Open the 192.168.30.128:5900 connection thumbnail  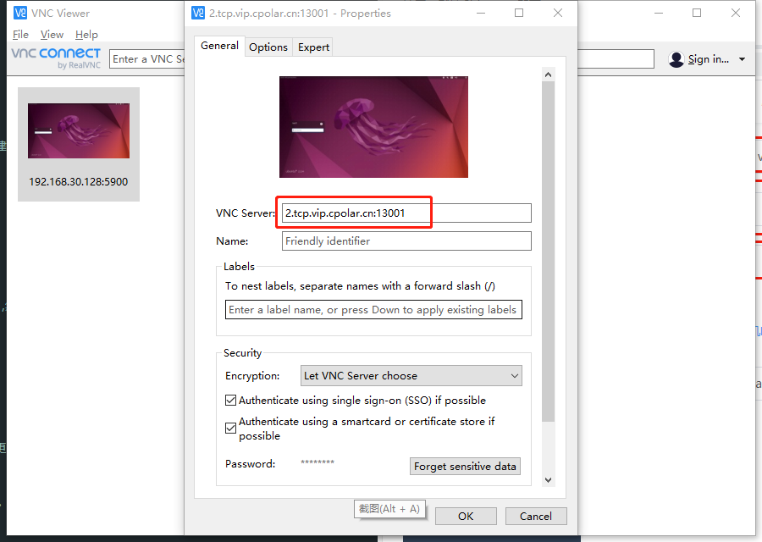point(79,132)
